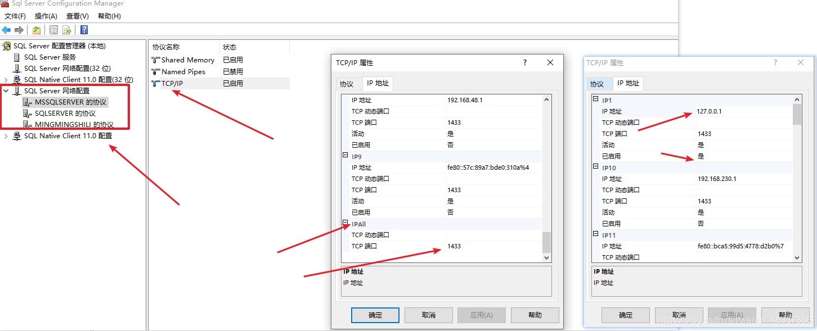This screenshot has width=817, height=331.
Task: Collapse the IP11 section in right dialog
Action: 596,234
